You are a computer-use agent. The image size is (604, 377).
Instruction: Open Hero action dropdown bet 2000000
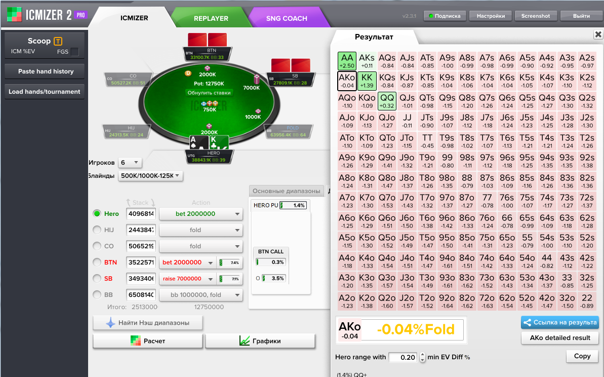pos(200,214)
